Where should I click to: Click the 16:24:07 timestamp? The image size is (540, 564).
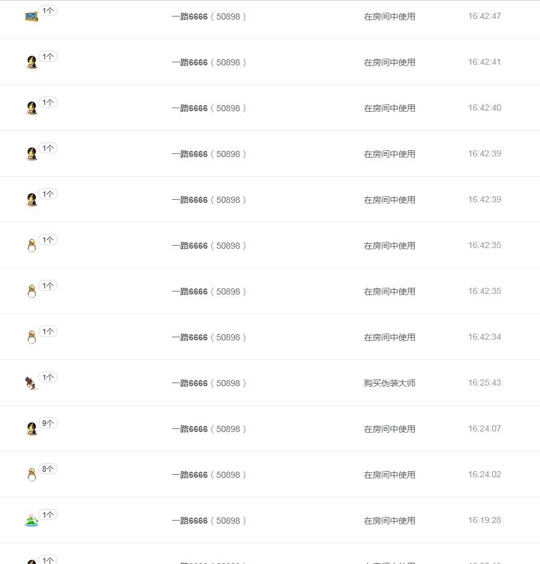click(x=484, y=428)
